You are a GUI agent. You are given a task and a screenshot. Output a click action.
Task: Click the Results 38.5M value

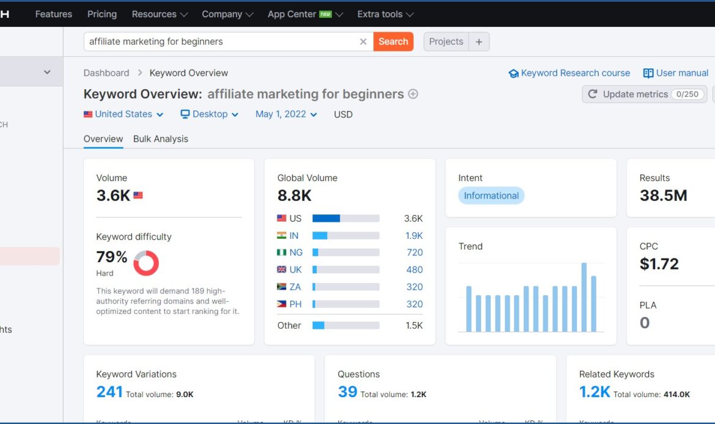point(664,196)
